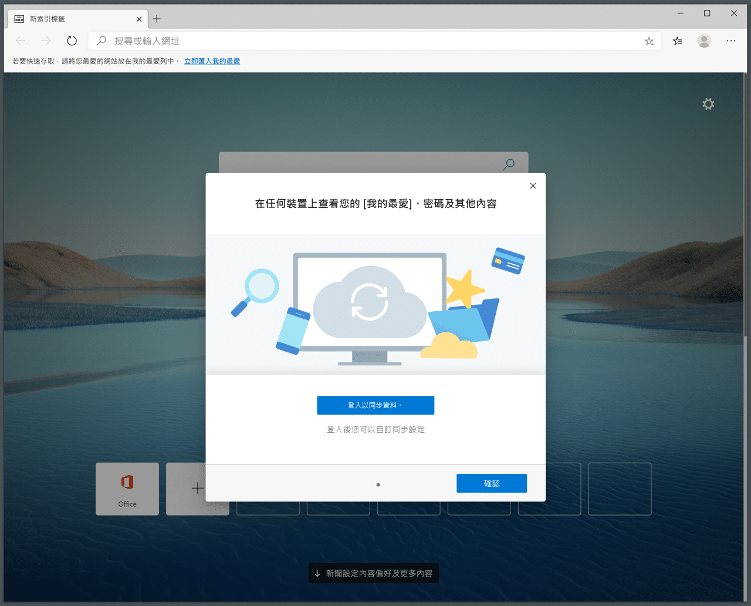This screenshot has width=751, height=606.
Task: Open the Edge settings menu (three dots)
Action: pos(731,41)
